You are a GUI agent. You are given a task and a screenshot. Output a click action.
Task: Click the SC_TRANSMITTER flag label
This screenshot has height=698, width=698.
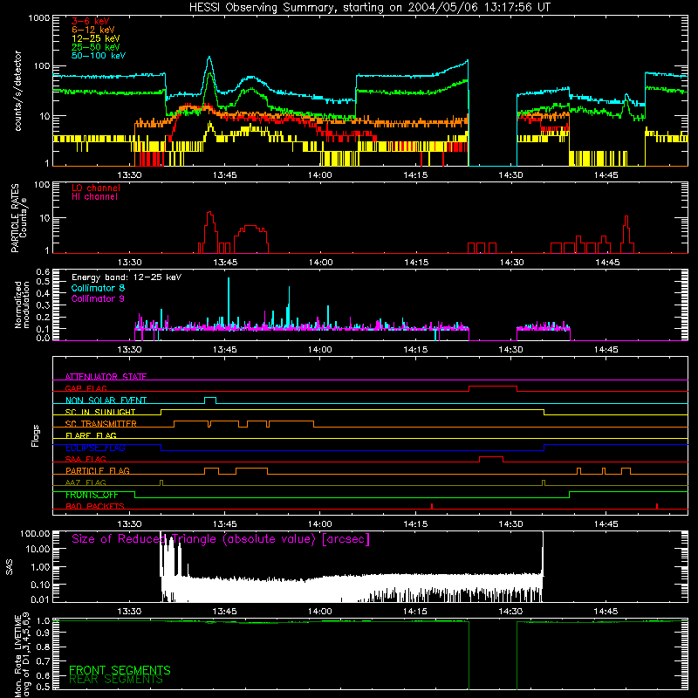101,424
